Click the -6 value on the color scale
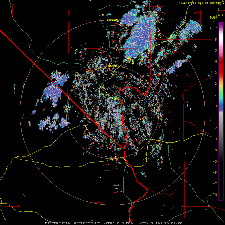 [x=215, y=172]
